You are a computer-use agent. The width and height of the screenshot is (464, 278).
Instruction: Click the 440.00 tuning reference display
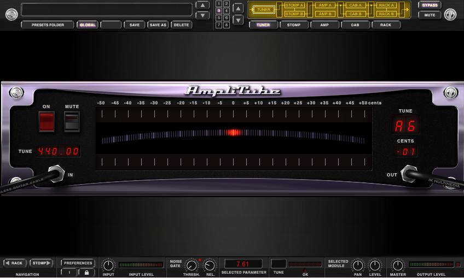pyautogui.click(x=59, y=151)
